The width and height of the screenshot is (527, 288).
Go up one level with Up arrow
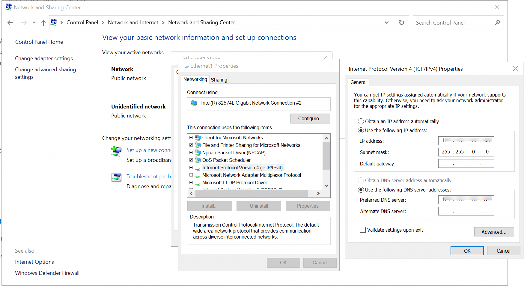(43, 23)
